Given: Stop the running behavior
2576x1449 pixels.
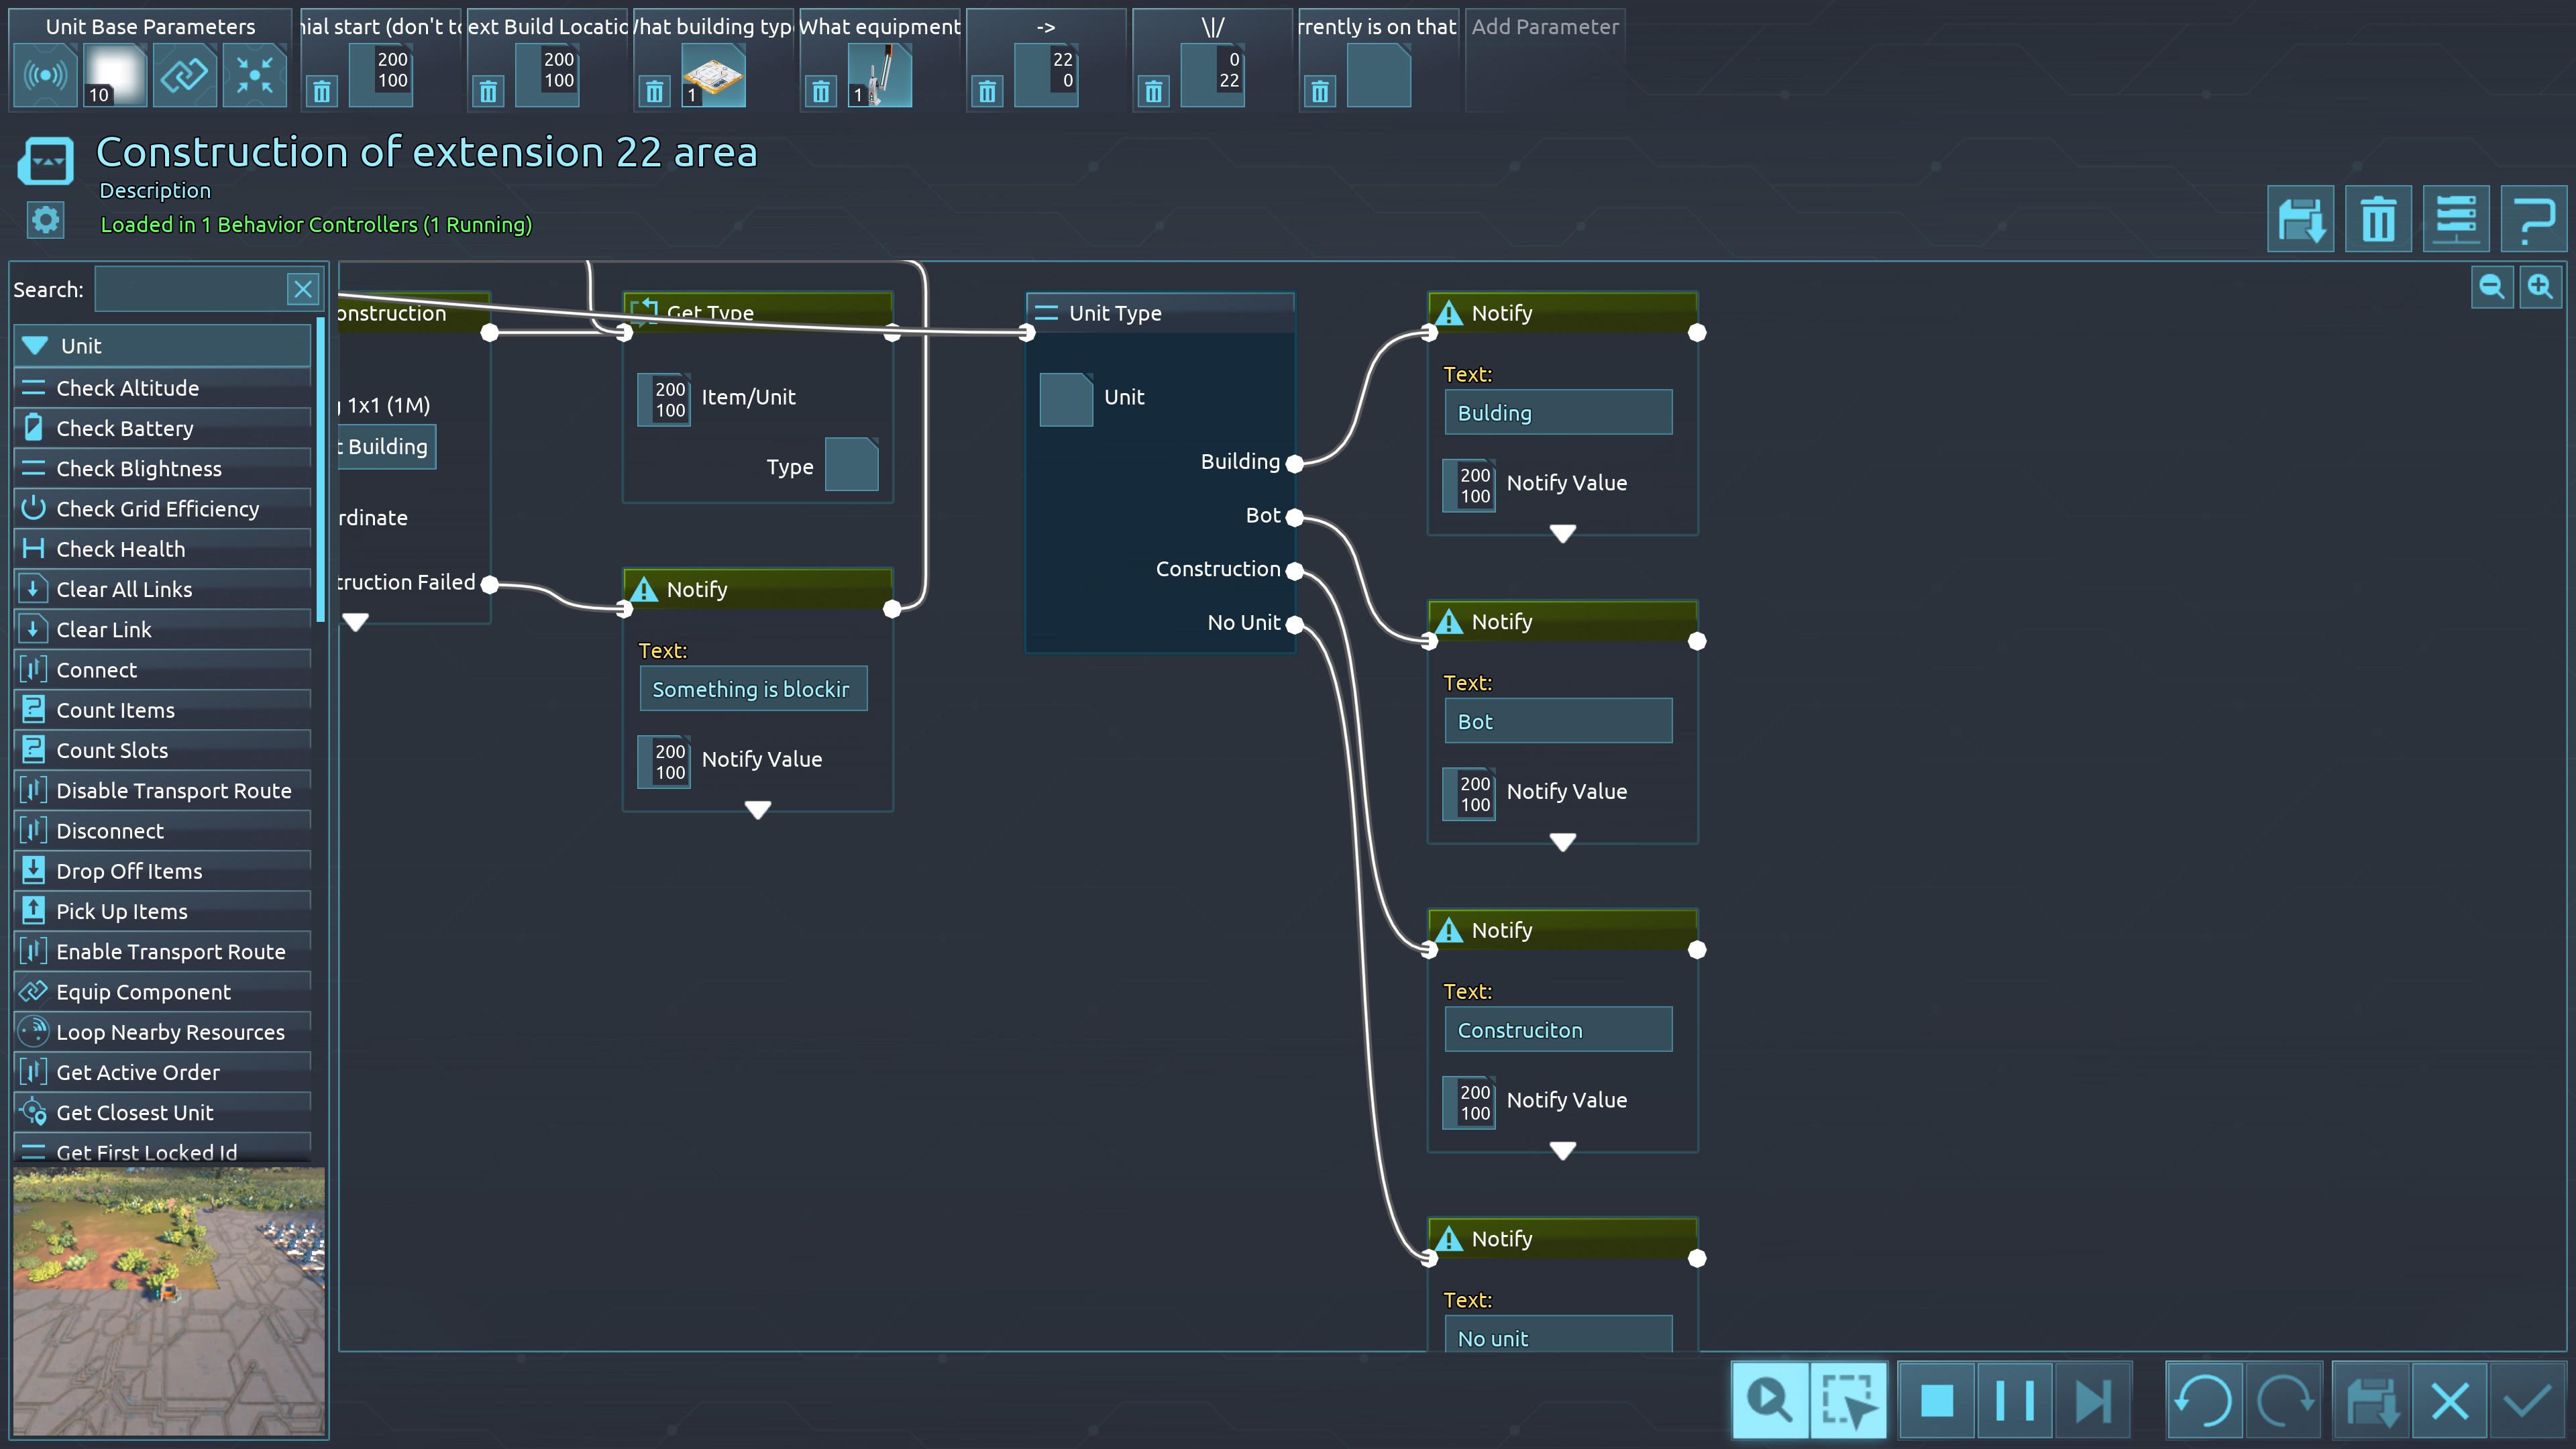Looking at the screenshot, I should (1936, 1400).
